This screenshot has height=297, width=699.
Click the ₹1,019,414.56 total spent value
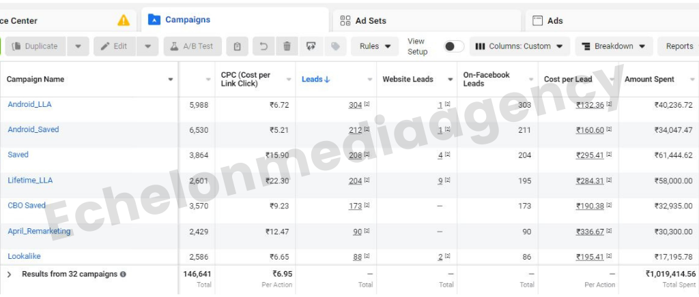pyautogui.click(x=670, y=274)
